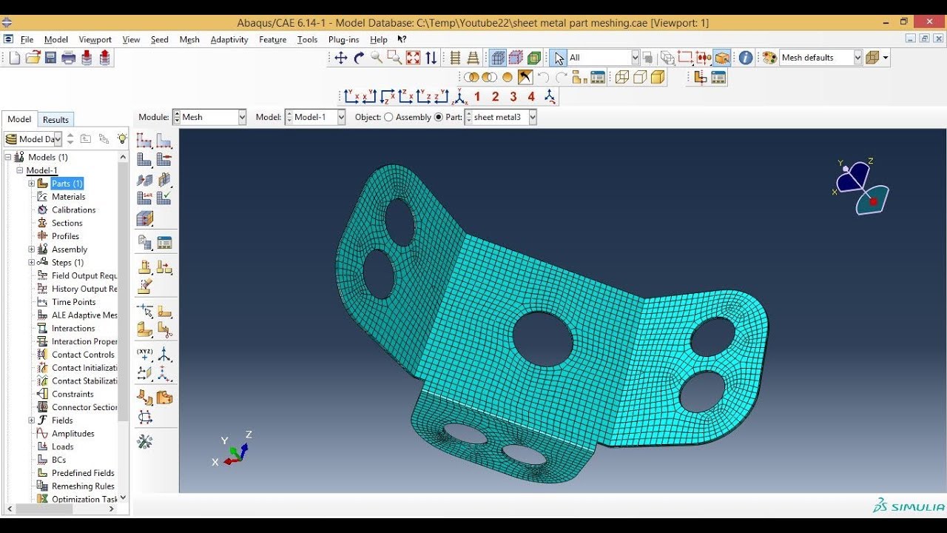Viewport: 947px width, 533px height.
Task: Open the Mesh menu
Action: (x=189, y=39)
